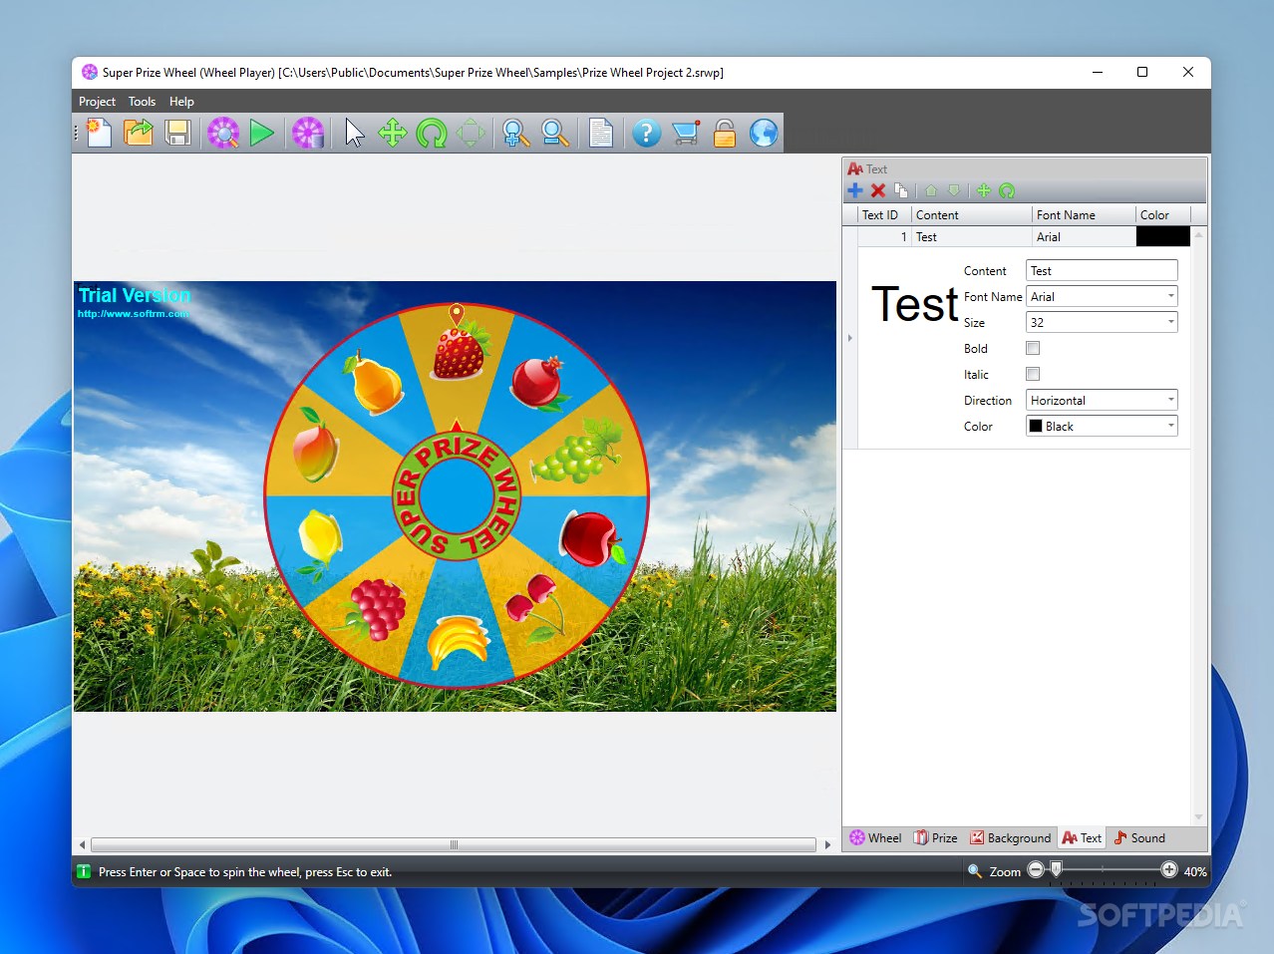This screenshot has height=954, width=1274.
Task: Click the shopping cart purchase icon
Action: (x=686, y=133)
